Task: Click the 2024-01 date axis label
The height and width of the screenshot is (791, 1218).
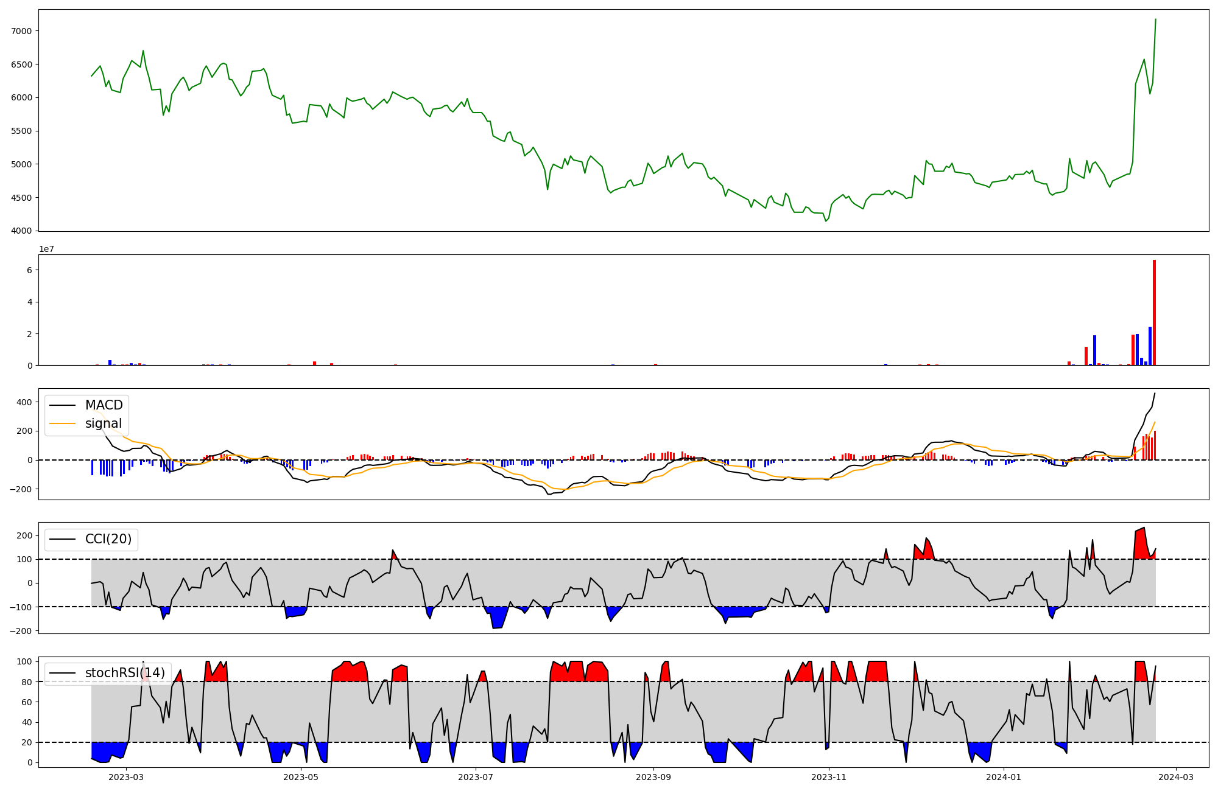Action: [1003, 777]
